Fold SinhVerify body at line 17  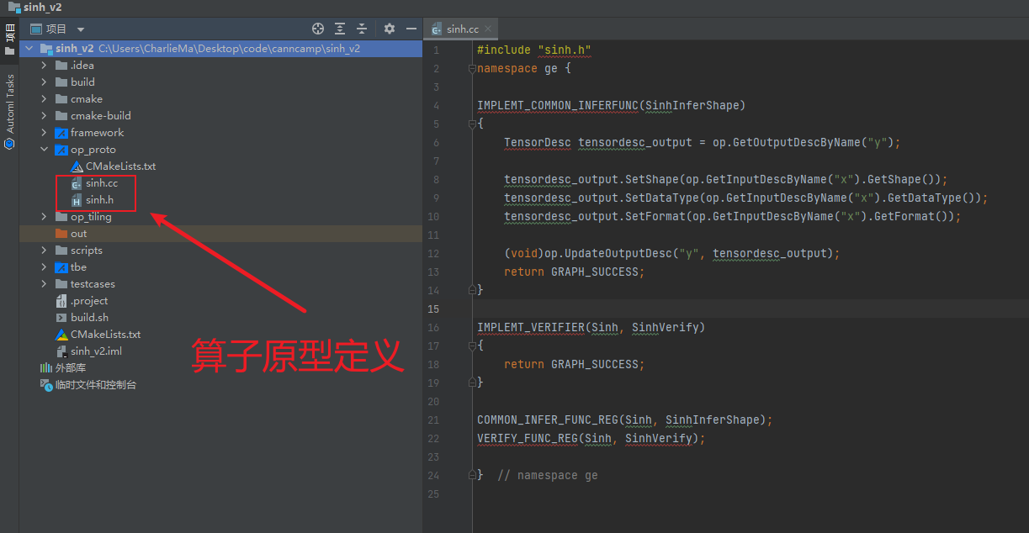471,346
